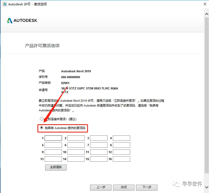This screenshot has width=209, height=193.
Task: Click the Autodesk app icon in title bar
Action: [5, 4]
